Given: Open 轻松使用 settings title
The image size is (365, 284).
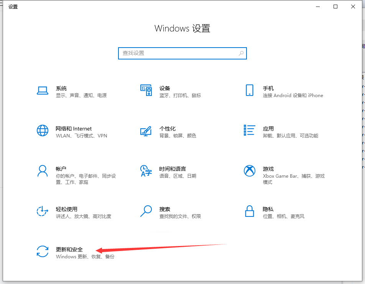Looking at the screenshot, I should coord(67,209).
